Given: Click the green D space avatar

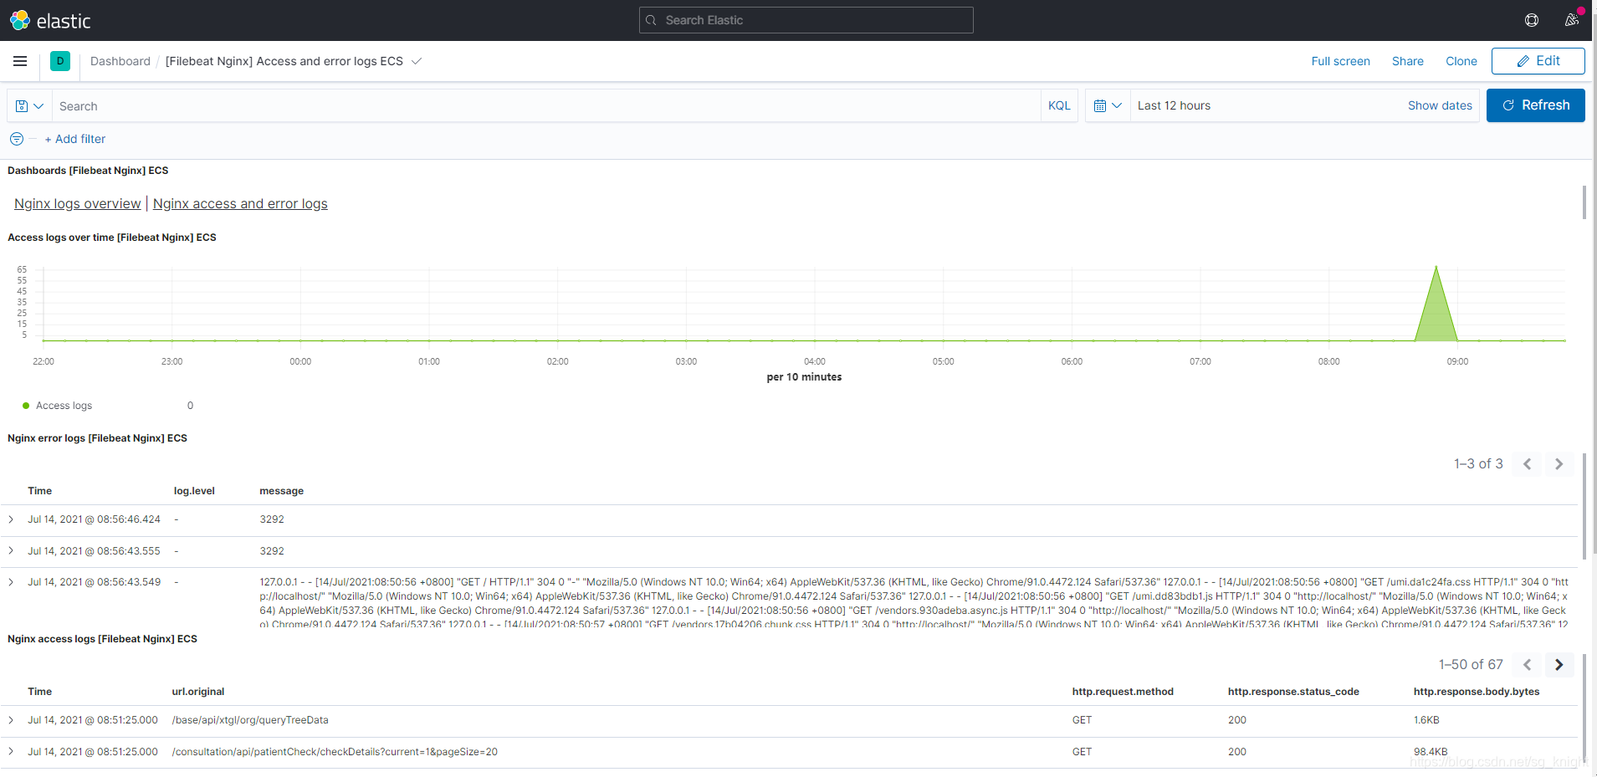Looking at the screenshot, I should (60, 61).
